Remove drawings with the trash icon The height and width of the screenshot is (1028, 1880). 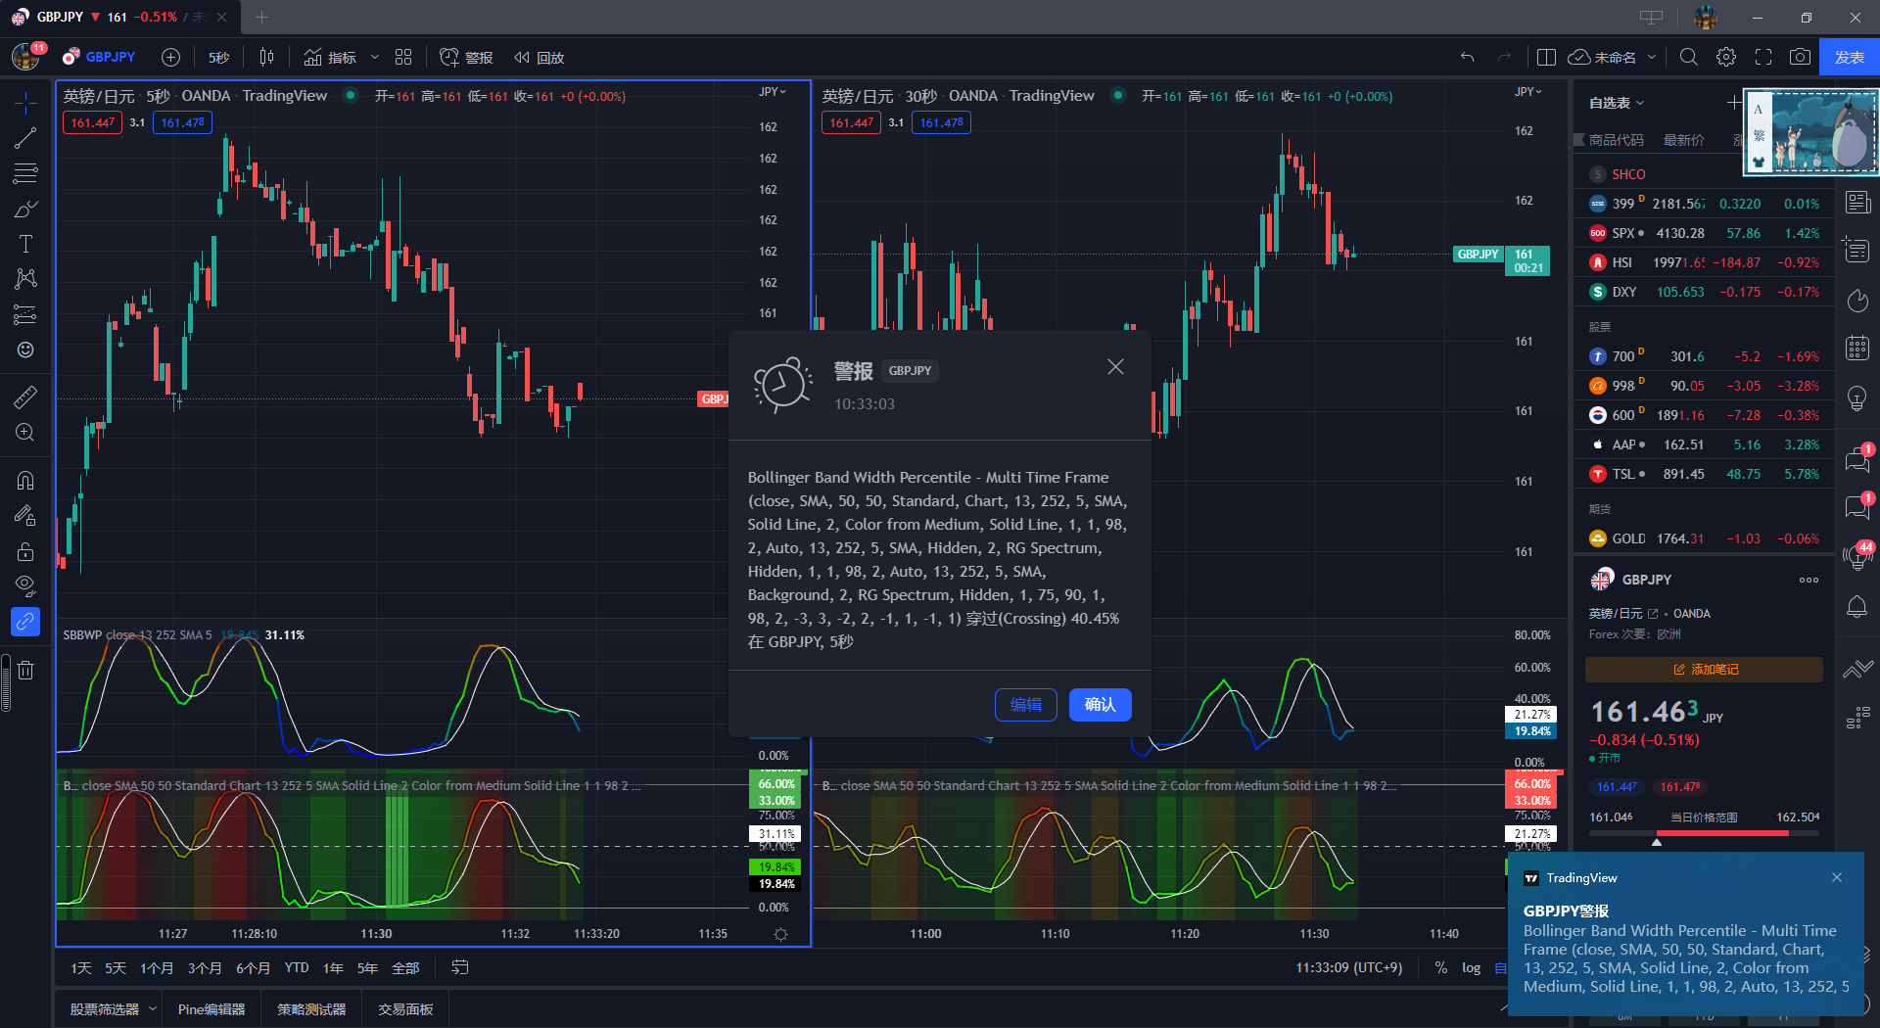tap(25, 670)
